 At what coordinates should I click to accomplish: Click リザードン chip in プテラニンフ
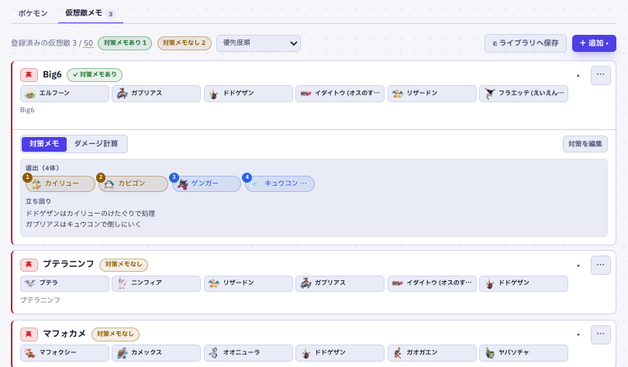coord(248,283)
